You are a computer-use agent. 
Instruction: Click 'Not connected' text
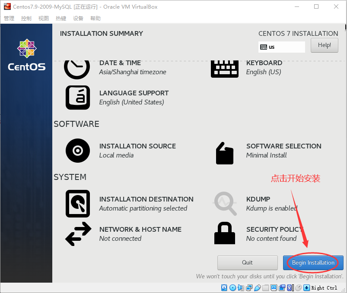pos(120,239)
